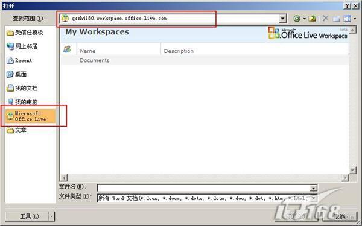The width and height of the screenshot is (362, 226).
Task: Click the green Back navigation icon
Action: (x=297, y=19)
